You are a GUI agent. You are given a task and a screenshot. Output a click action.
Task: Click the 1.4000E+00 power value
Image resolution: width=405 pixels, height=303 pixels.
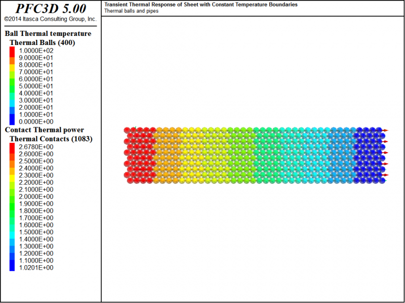coord(36,239)
